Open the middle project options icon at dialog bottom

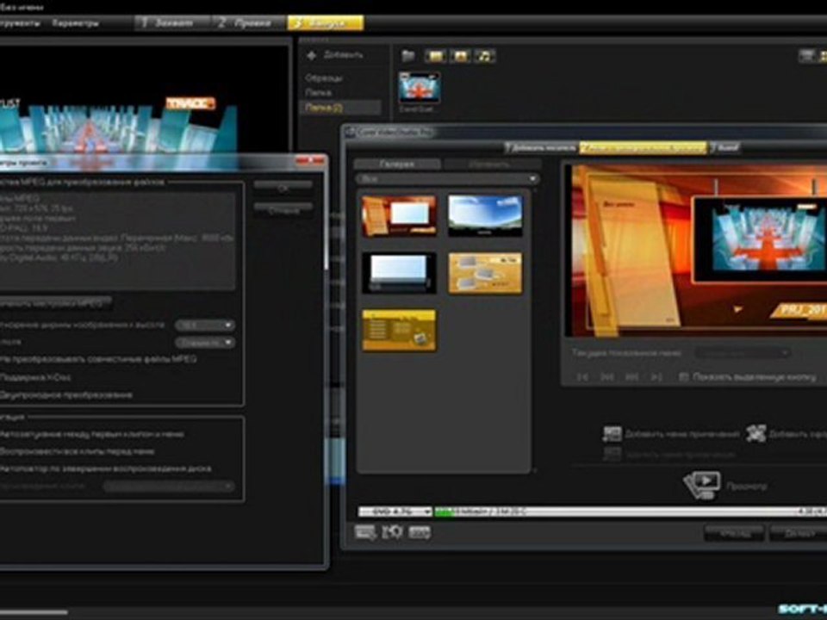(x=393, y=532)
